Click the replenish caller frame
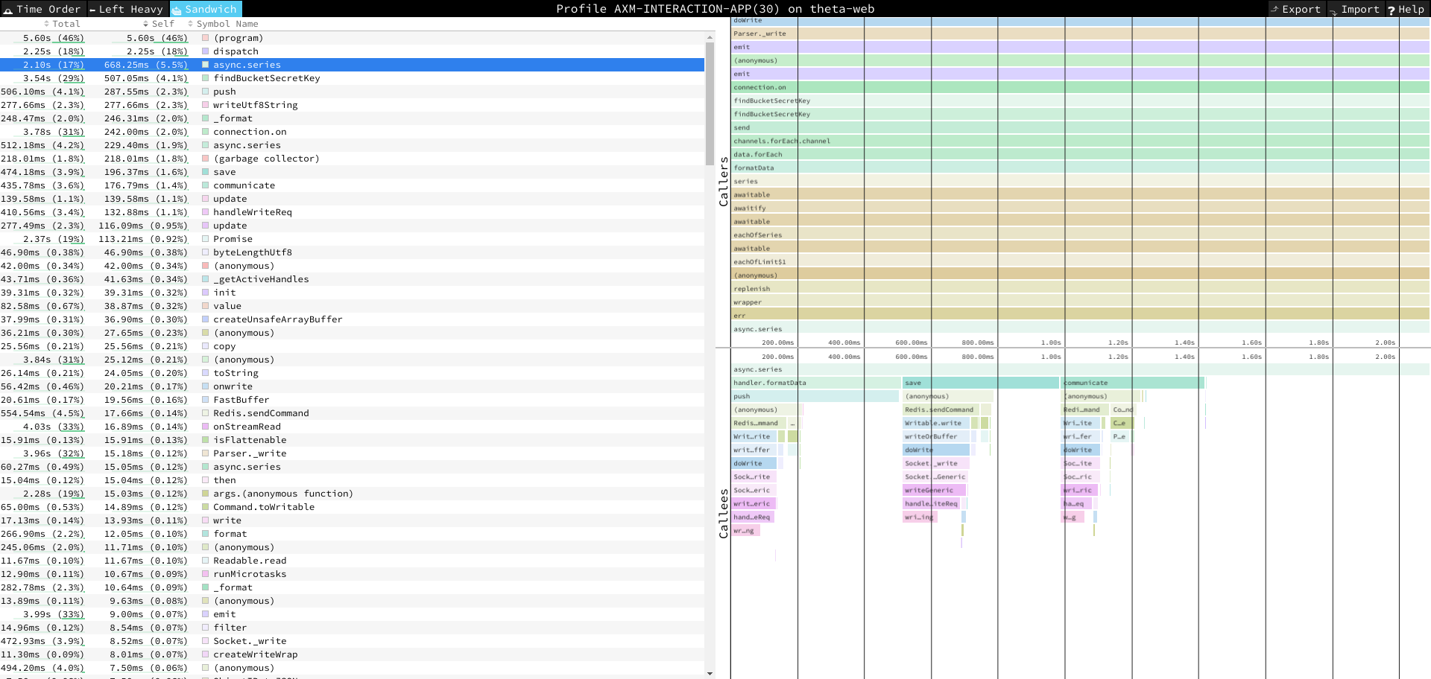Viewport: 1431px width, 679px height. (x=1080, y=288)
